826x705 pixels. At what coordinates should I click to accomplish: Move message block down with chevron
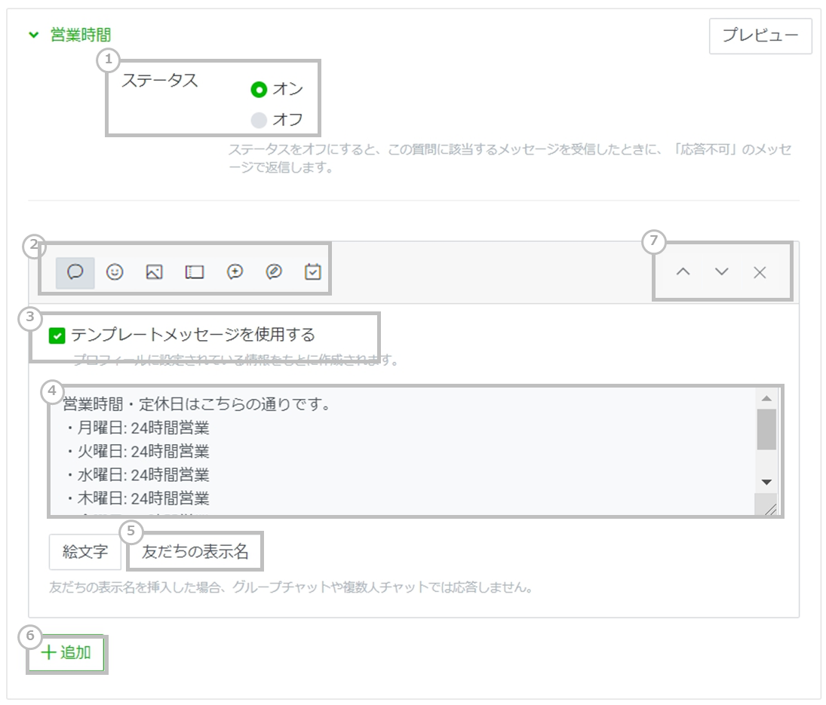tap(722, 272)
